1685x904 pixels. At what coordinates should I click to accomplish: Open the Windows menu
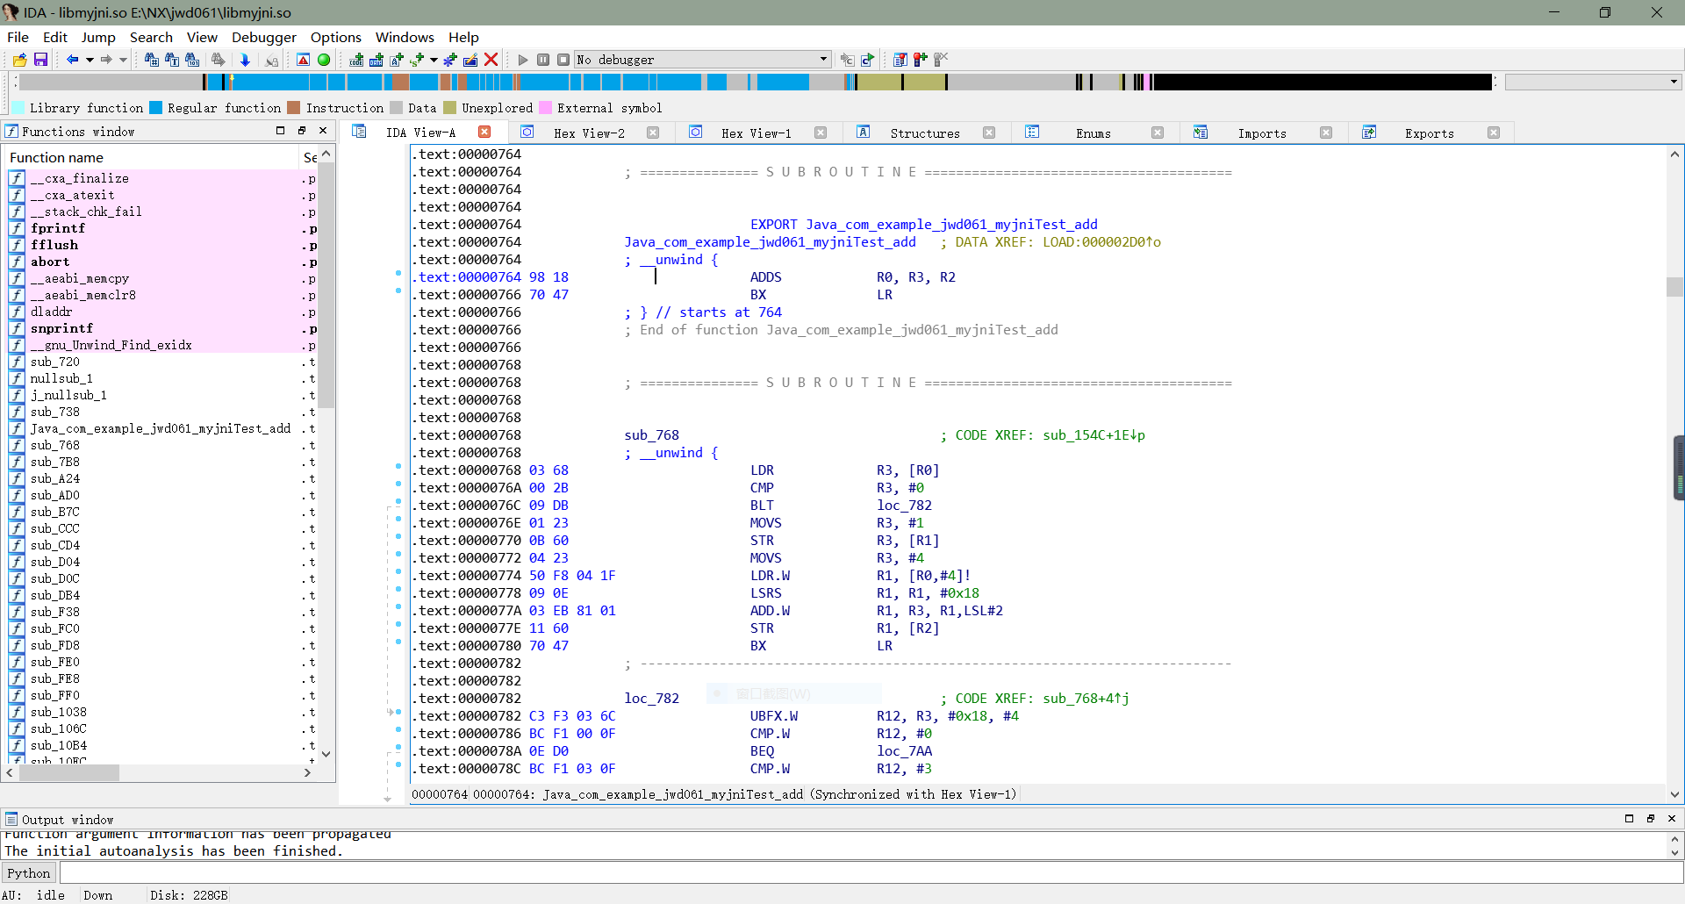click(405, 37)
